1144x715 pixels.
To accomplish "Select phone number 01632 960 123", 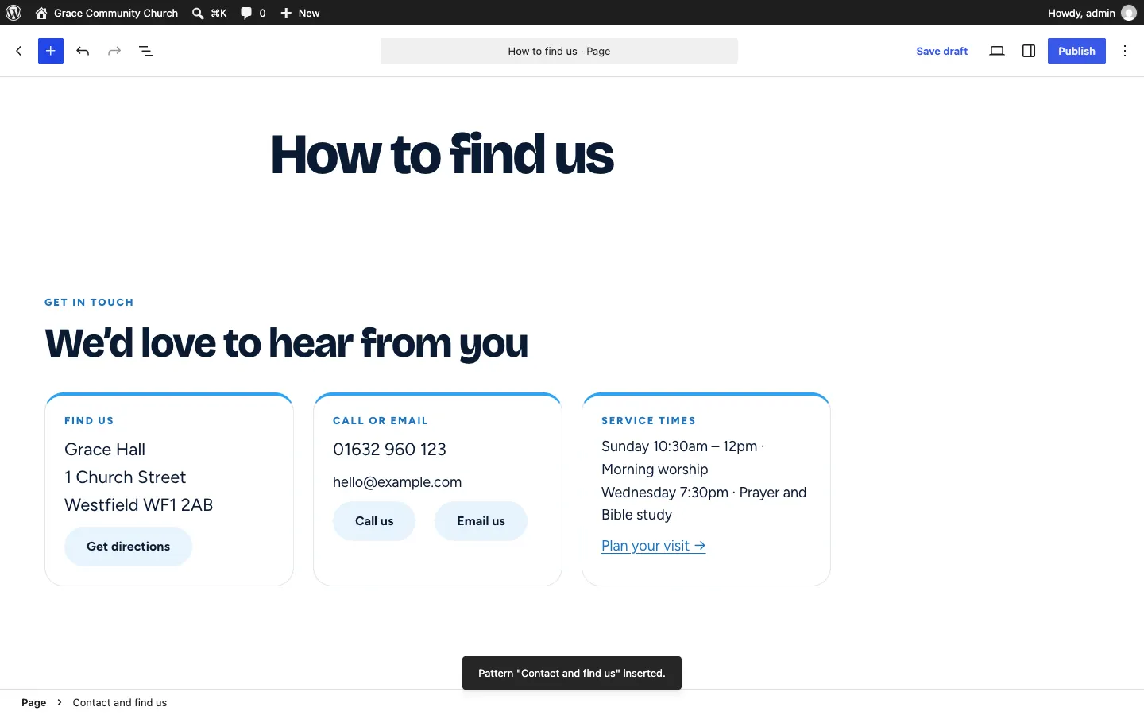I will pyautogui.click(x=389, y=450).
